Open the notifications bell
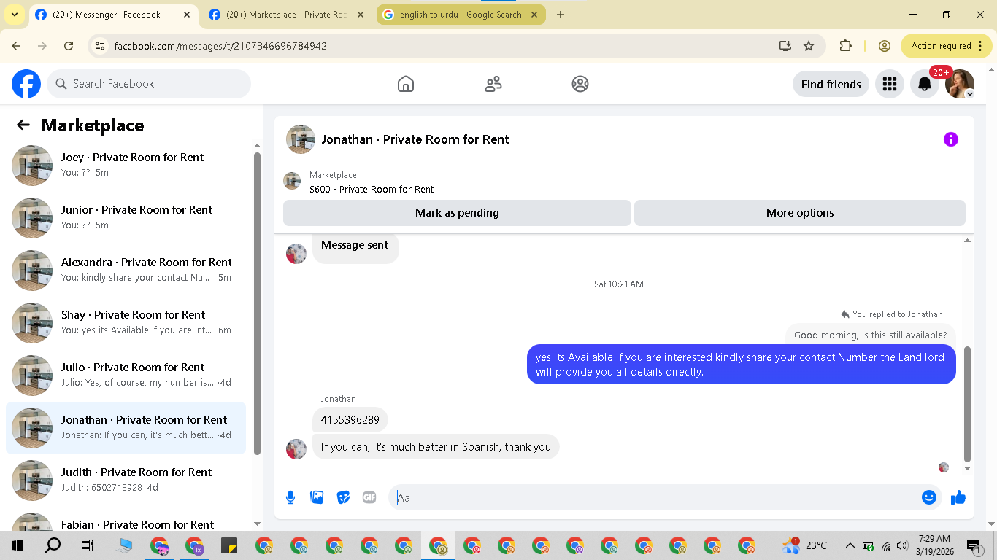Viewport: 997px width, 560px height. pos(925,84)
